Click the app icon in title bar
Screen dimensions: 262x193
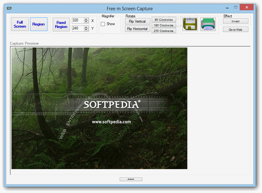(x=9, y=8)
